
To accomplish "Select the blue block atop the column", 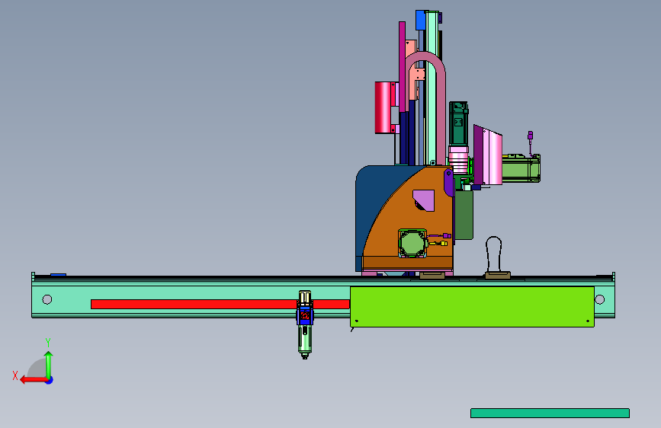I will click(420, 21).
